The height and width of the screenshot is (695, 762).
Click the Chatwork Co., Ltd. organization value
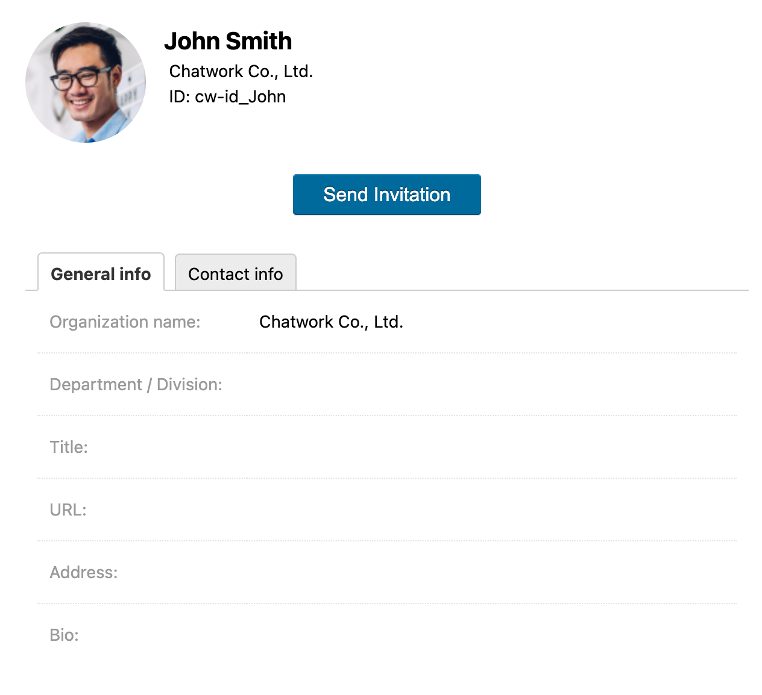331,322
